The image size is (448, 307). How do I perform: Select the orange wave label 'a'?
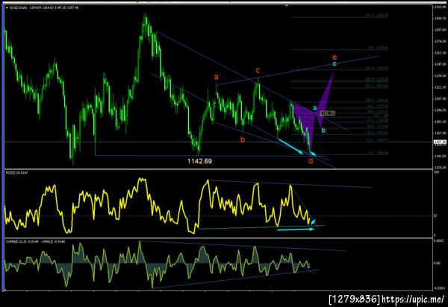point(216,77)
